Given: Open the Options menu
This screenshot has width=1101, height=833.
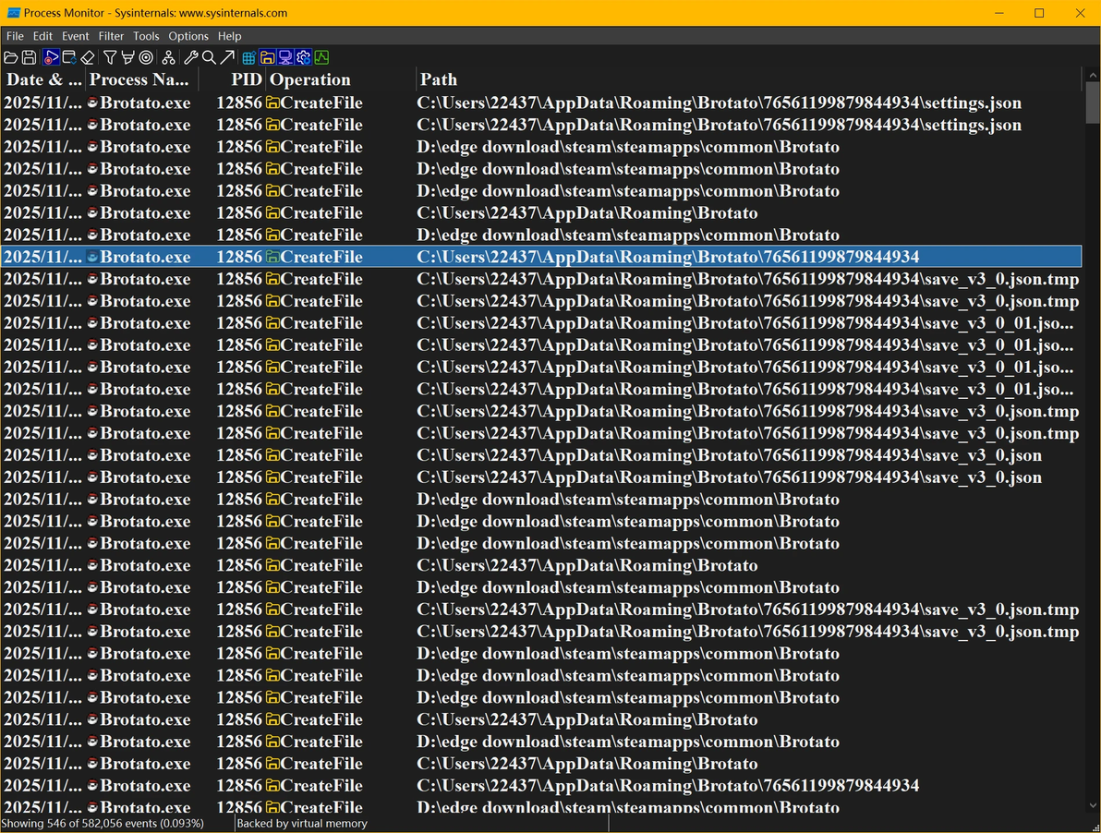Looking at the screenshot, I should click(188, 36).
